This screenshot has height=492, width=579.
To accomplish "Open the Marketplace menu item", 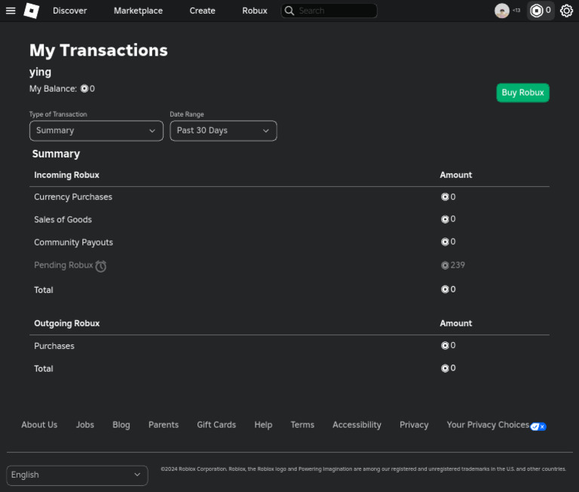I will [x=138, y=11].
